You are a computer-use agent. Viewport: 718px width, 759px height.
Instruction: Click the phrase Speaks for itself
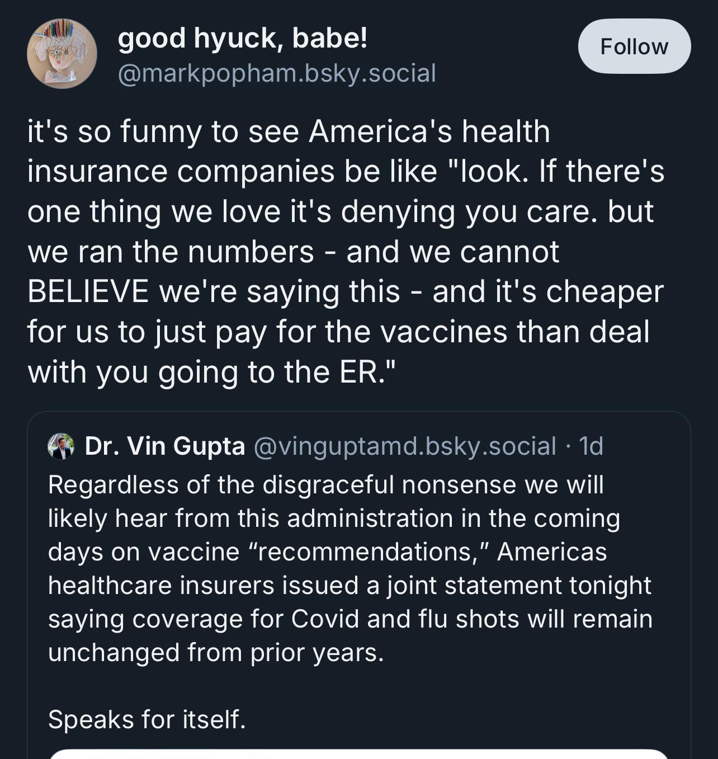149,720
